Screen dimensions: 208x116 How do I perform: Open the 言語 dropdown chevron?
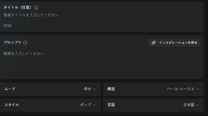(x=198, y=105)
